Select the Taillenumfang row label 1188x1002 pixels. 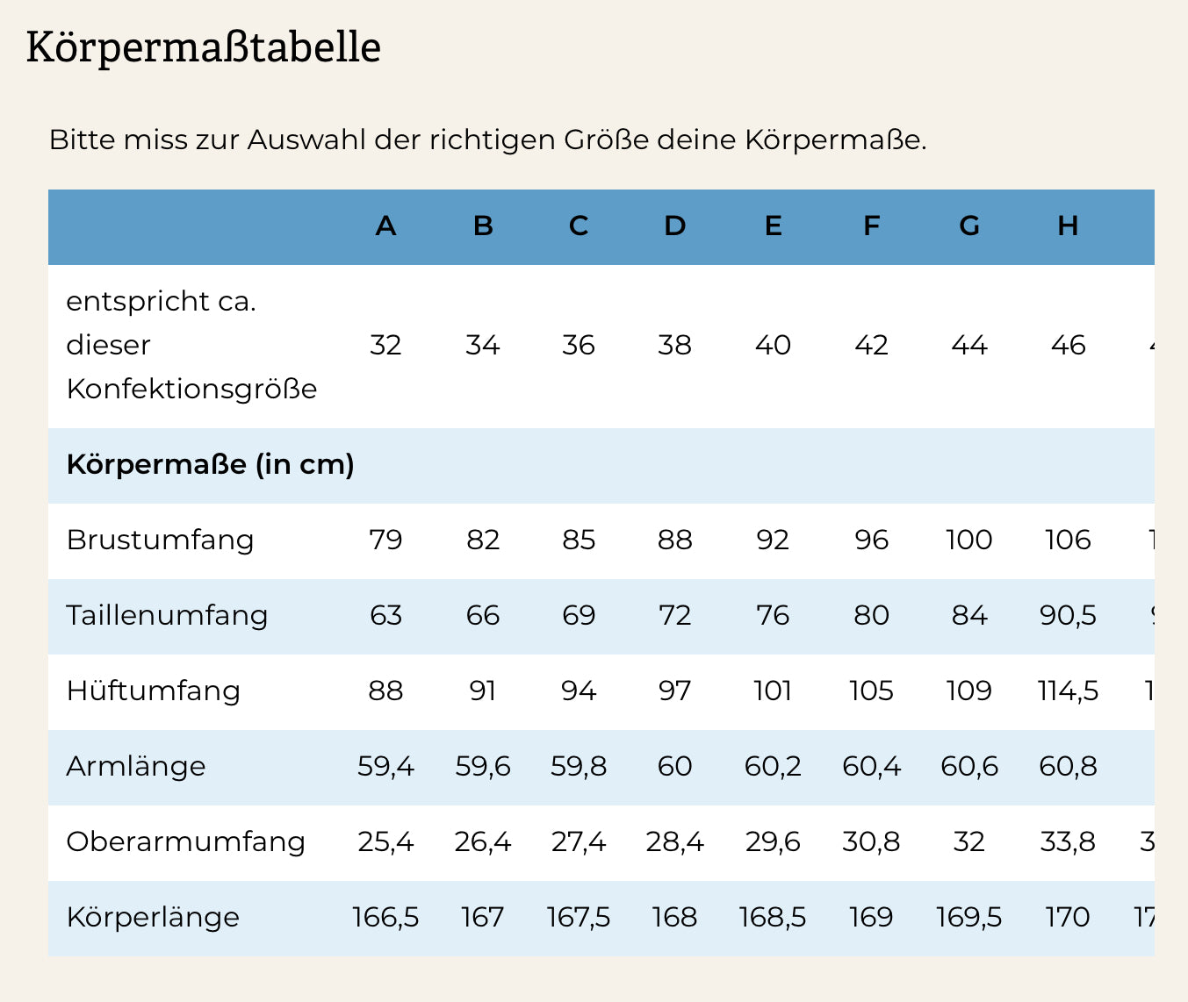click(167, 615)
